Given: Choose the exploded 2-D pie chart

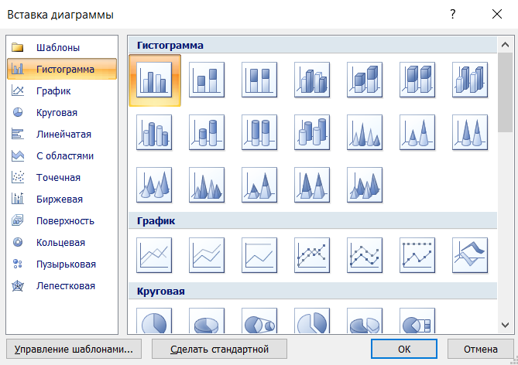Looking at the screenshot, I should (x=312, y=321).
